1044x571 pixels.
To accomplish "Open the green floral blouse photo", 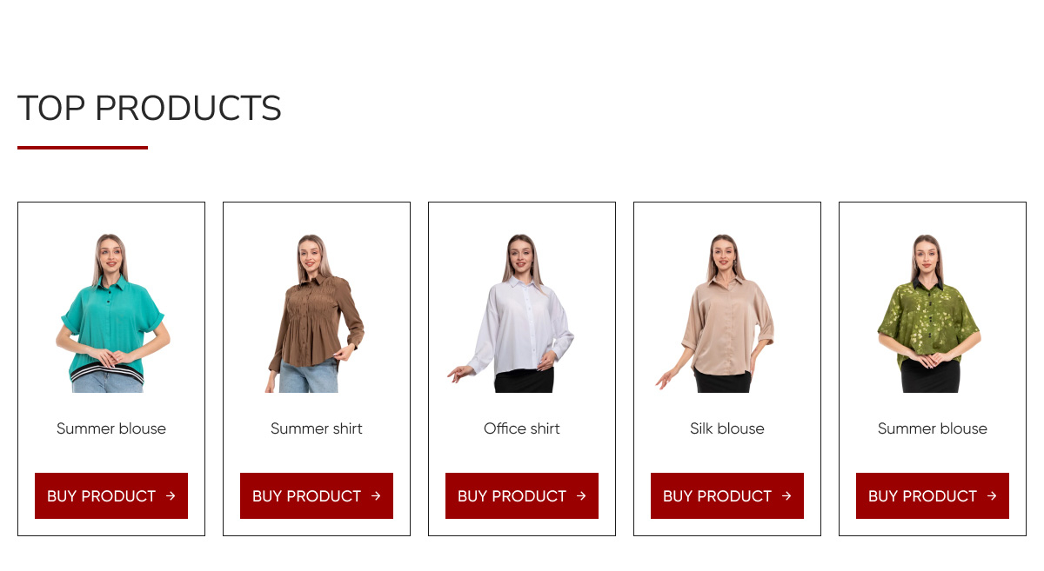I will (x=929, y=313).
